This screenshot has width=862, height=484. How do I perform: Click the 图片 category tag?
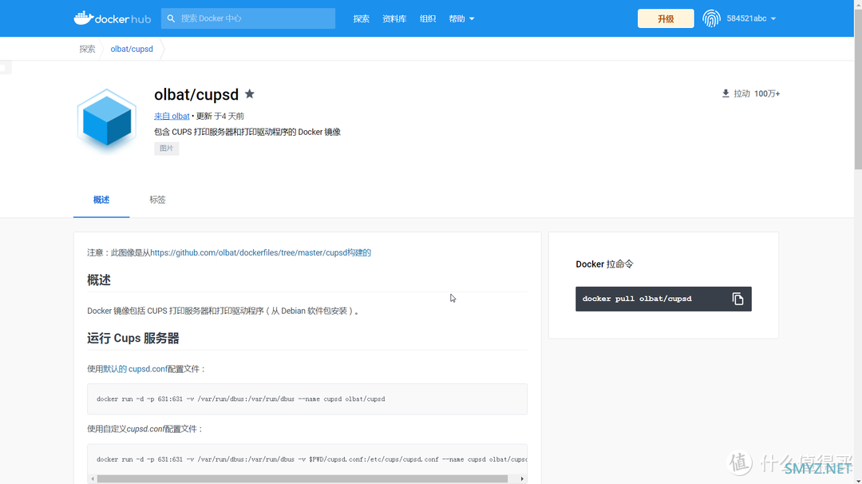pos(167,148)
